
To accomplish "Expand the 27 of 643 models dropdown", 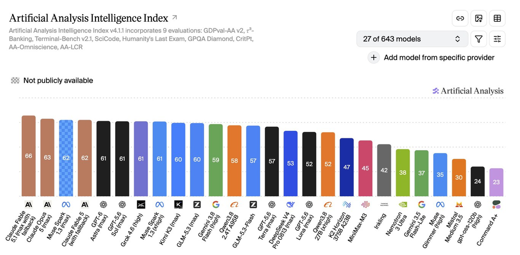I will pos(412,39).
